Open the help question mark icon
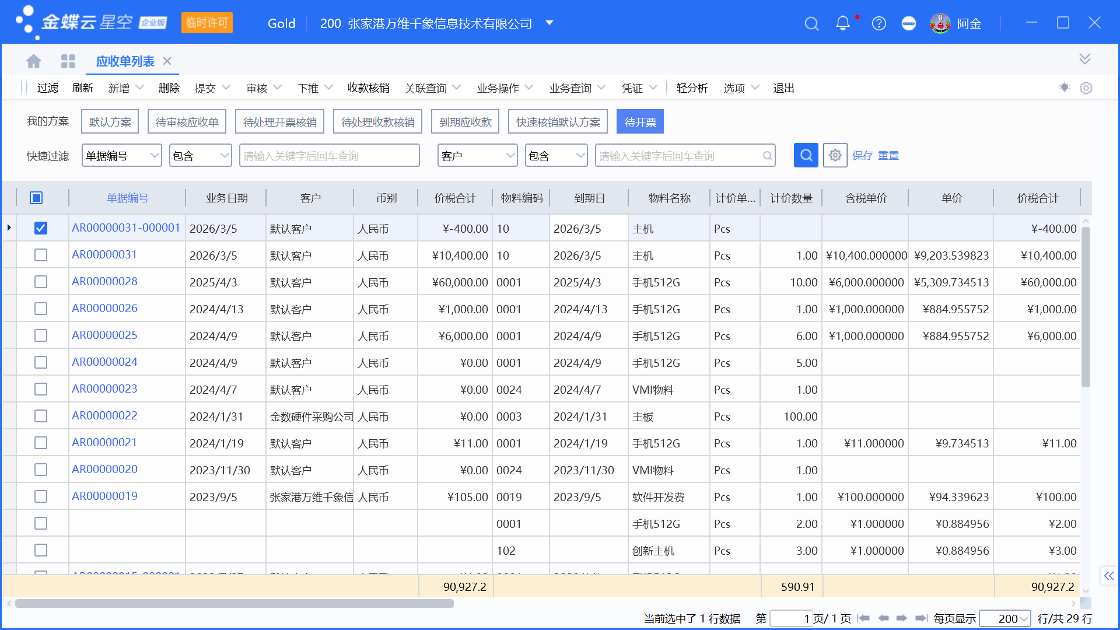 878,23
